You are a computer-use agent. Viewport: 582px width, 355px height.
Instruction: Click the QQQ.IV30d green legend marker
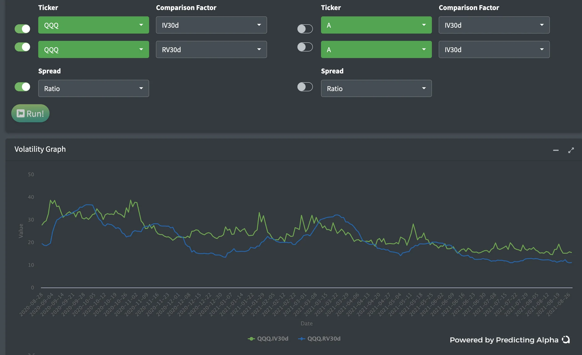pyautogui.click(x=251, y=339)
